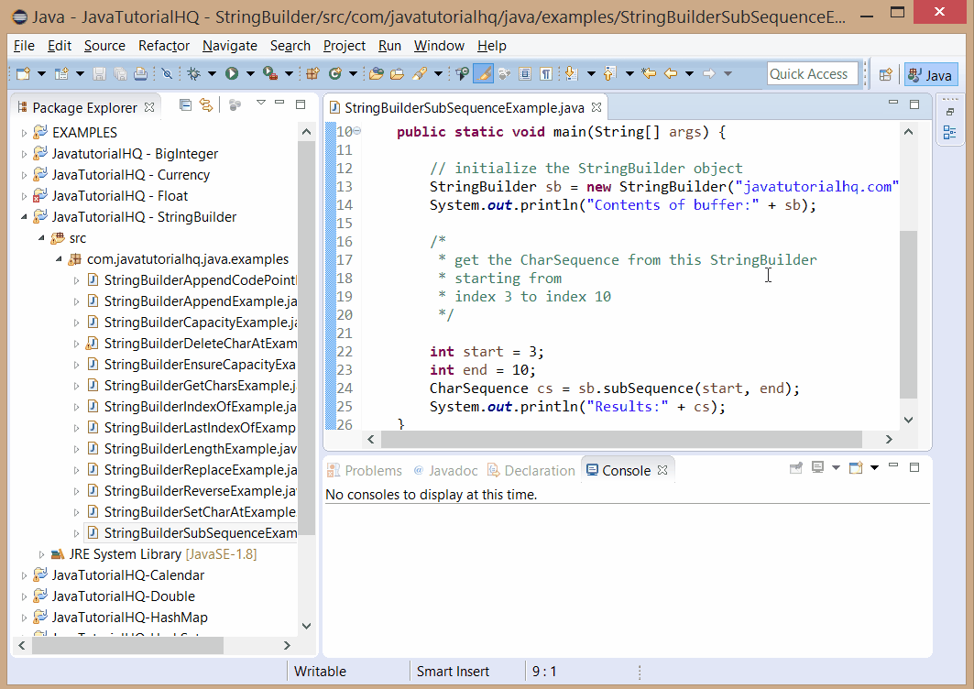Save the current file using the Save icon
The width and height of the screenshot is (974, 689).
pyautogui.click(x=99, y=71)
